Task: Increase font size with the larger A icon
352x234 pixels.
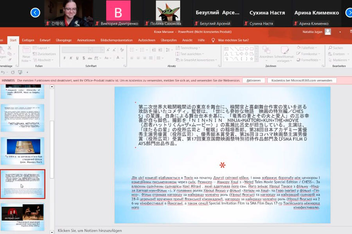Action: [x=108, y=50]
